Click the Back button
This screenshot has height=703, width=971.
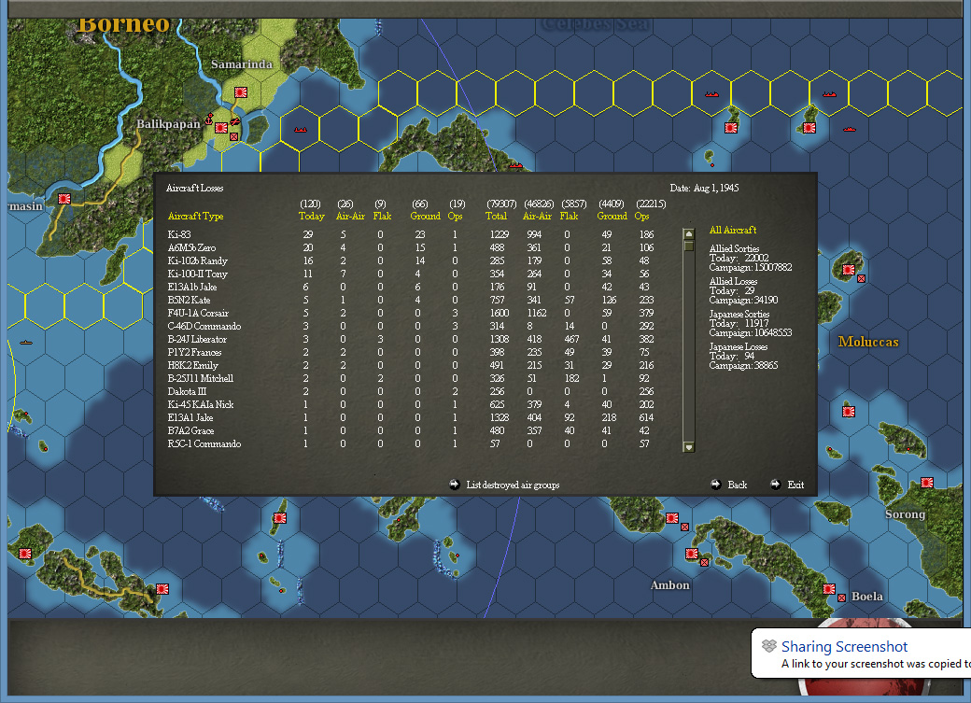(737, 485)
